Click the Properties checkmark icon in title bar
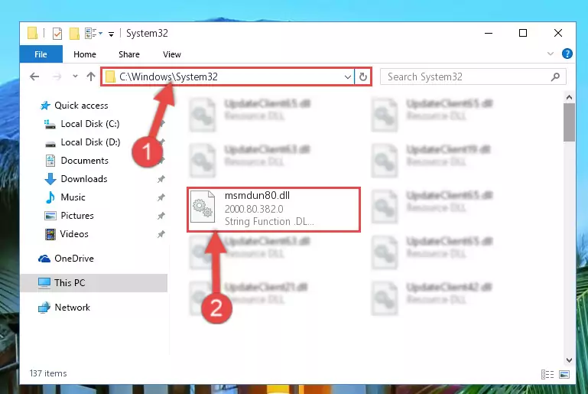 tap(57, 34)
